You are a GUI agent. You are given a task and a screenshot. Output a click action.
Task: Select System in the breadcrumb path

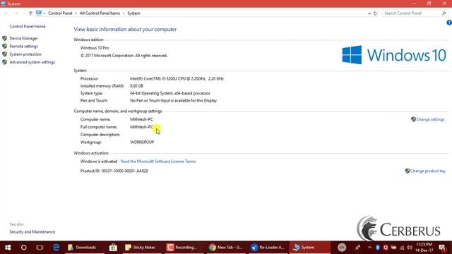click(x=133, y=13)
